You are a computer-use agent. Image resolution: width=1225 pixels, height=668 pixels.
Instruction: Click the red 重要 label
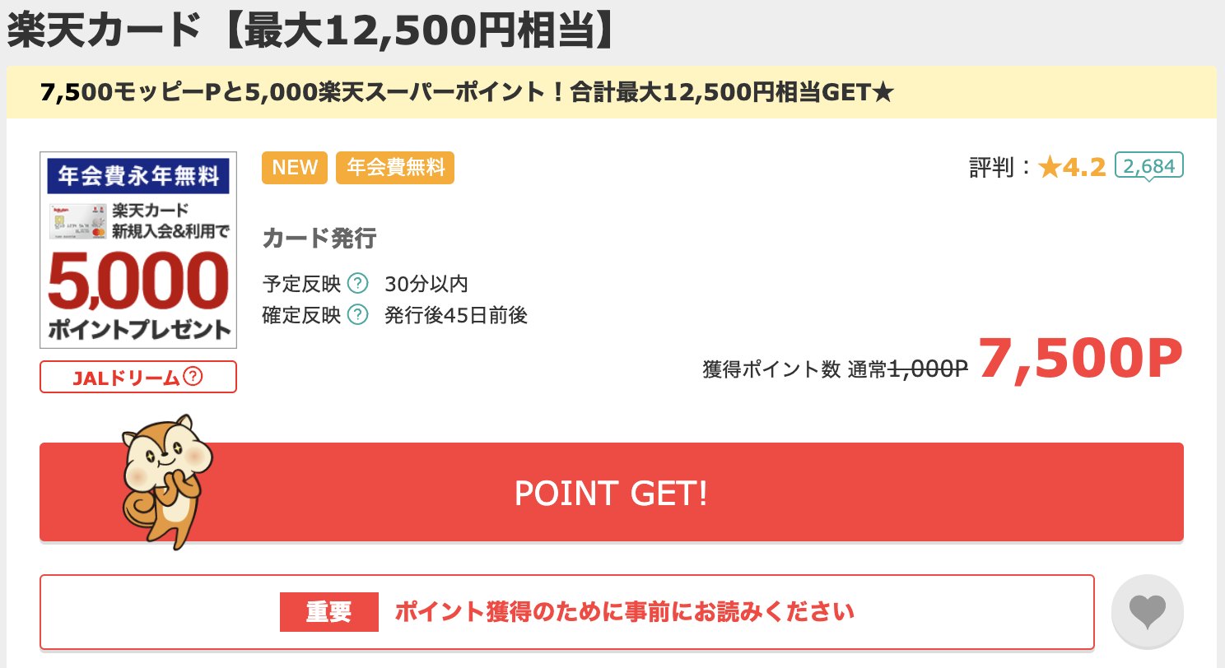click(x=329, y=612)
